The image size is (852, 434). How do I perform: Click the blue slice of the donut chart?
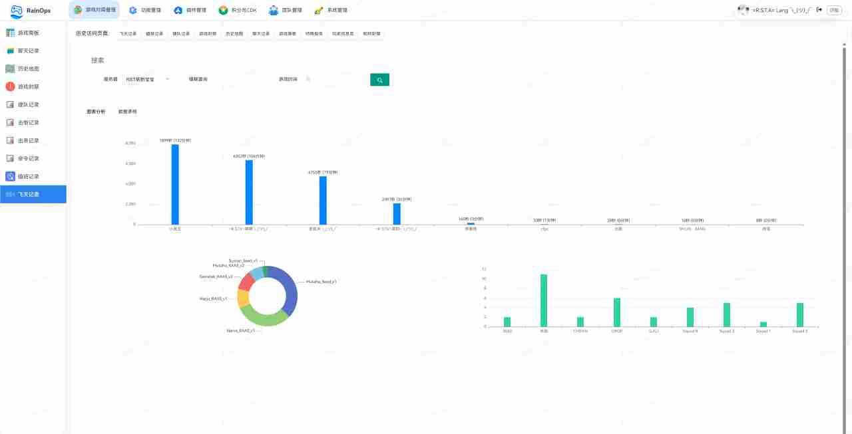289,290
